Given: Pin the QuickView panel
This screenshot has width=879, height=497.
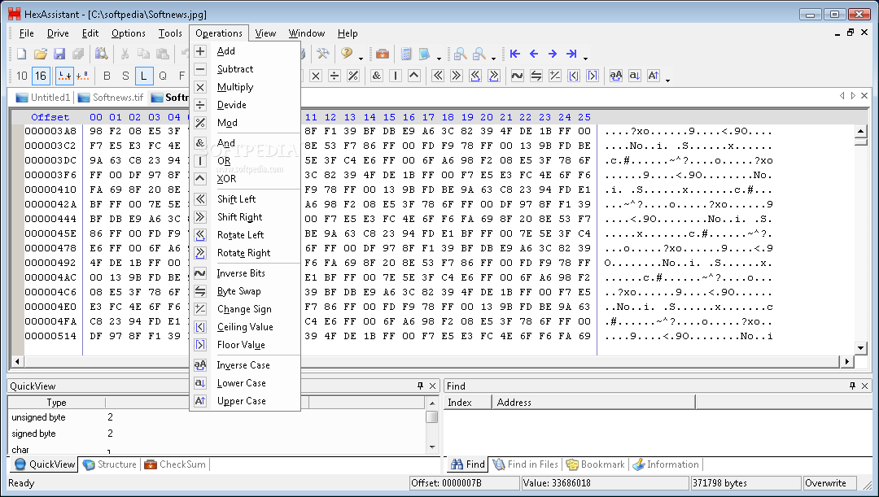Looking at the screenshot, I should 421,386.
